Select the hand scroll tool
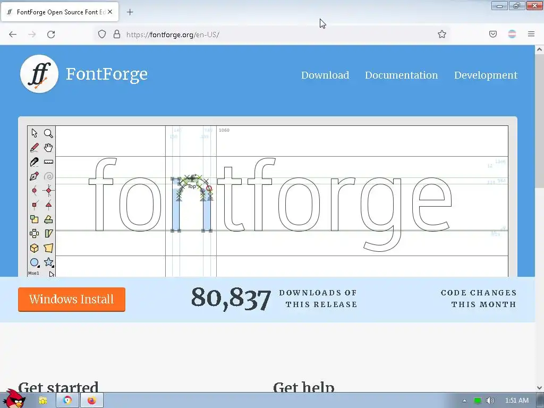This screenshot has height=408, width=544. (48, 148)
